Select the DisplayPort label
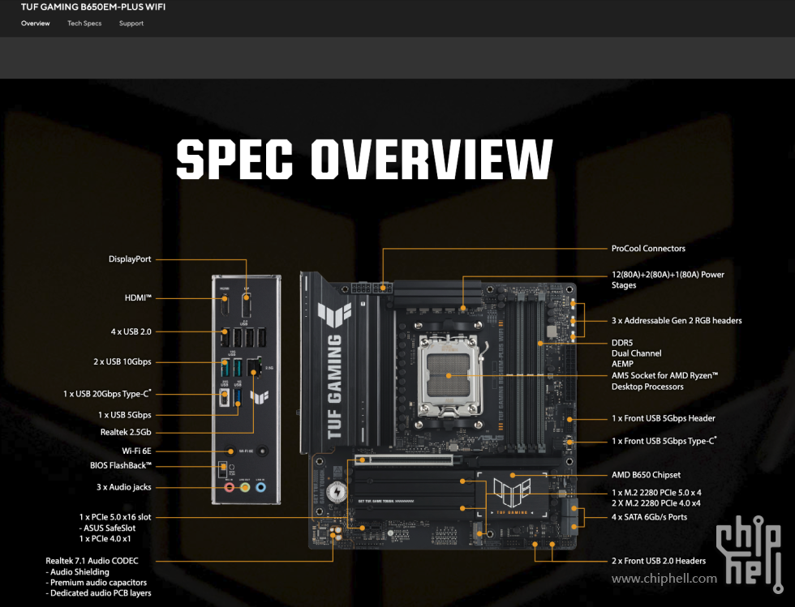The image size is (795, 607). click(x=130, y=259)
